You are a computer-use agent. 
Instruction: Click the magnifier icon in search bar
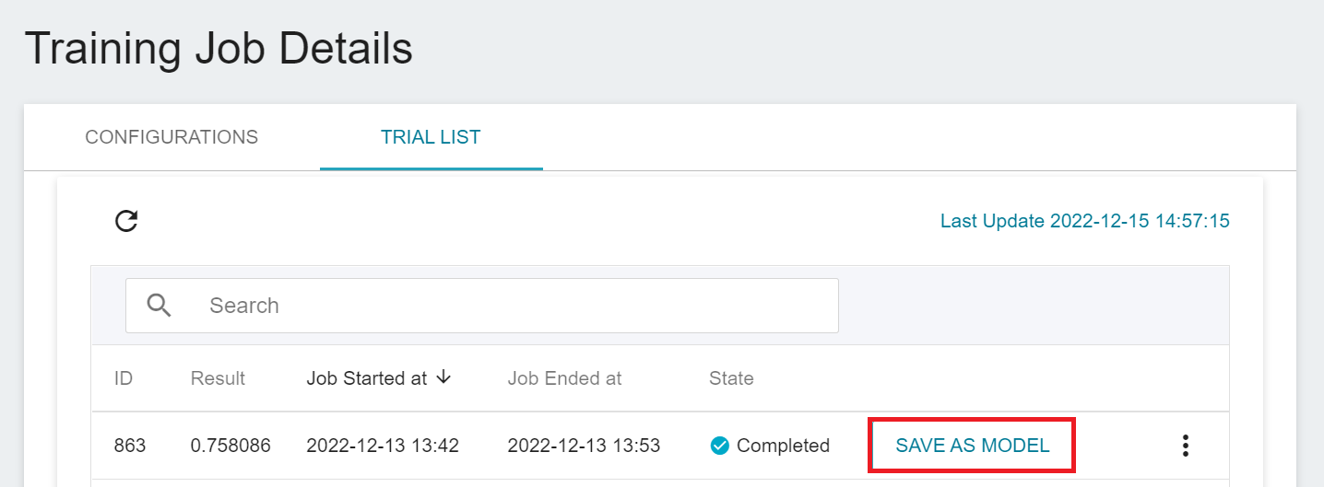click(160, 306)
